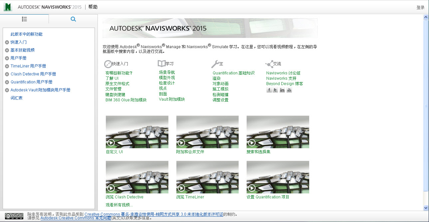Screen dimensions: 429x222
Task: Open the Twitter social icon
Action: (x=275, y=90)
